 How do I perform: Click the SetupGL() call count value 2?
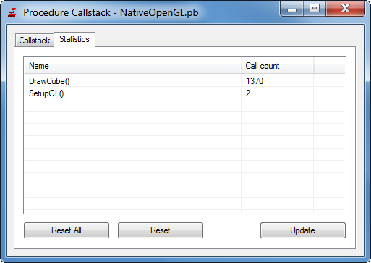click(x=248, y=93)
